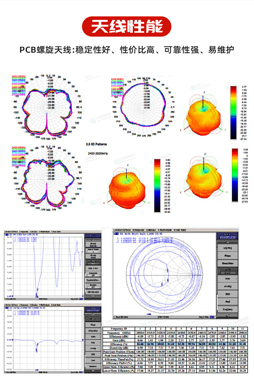Select Imaginary softkey beside the Smith chart
254x379 pixels.
coord(228,309)
